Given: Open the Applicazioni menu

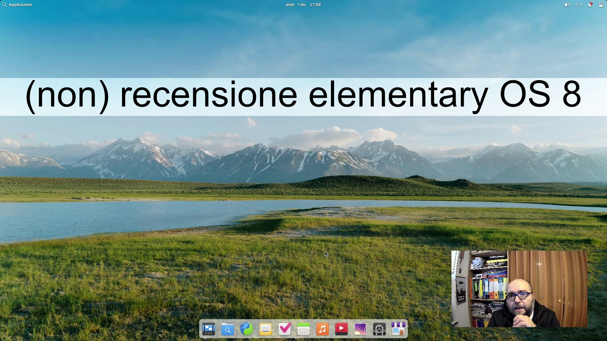Looking at the screenshot, I should point(17,5).
